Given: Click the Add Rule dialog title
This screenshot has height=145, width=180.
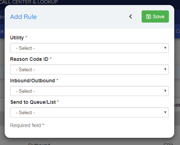Looking at the screenshot, I should pos(23,17).
